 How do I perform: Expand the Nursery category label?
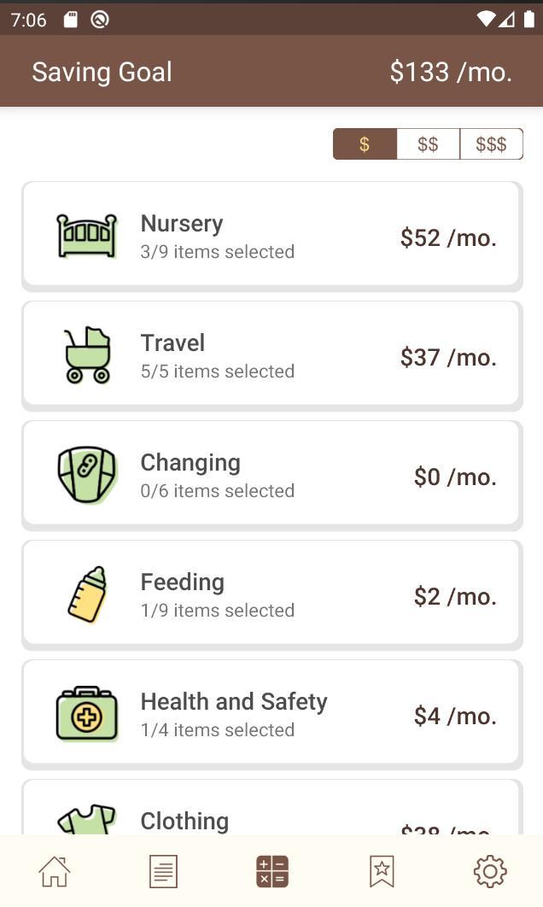182,224
